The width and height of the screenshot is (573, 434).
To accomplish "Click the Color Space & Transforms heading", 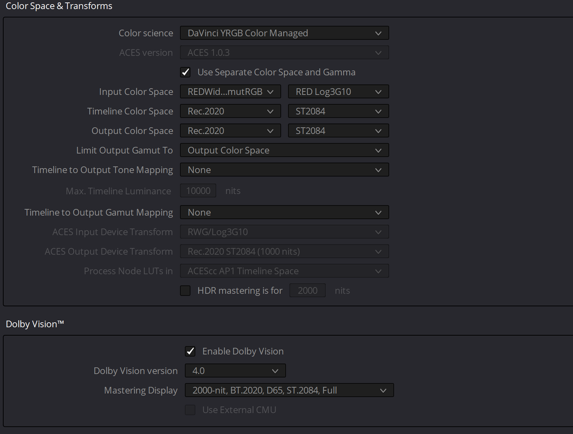I will [59, 6].
